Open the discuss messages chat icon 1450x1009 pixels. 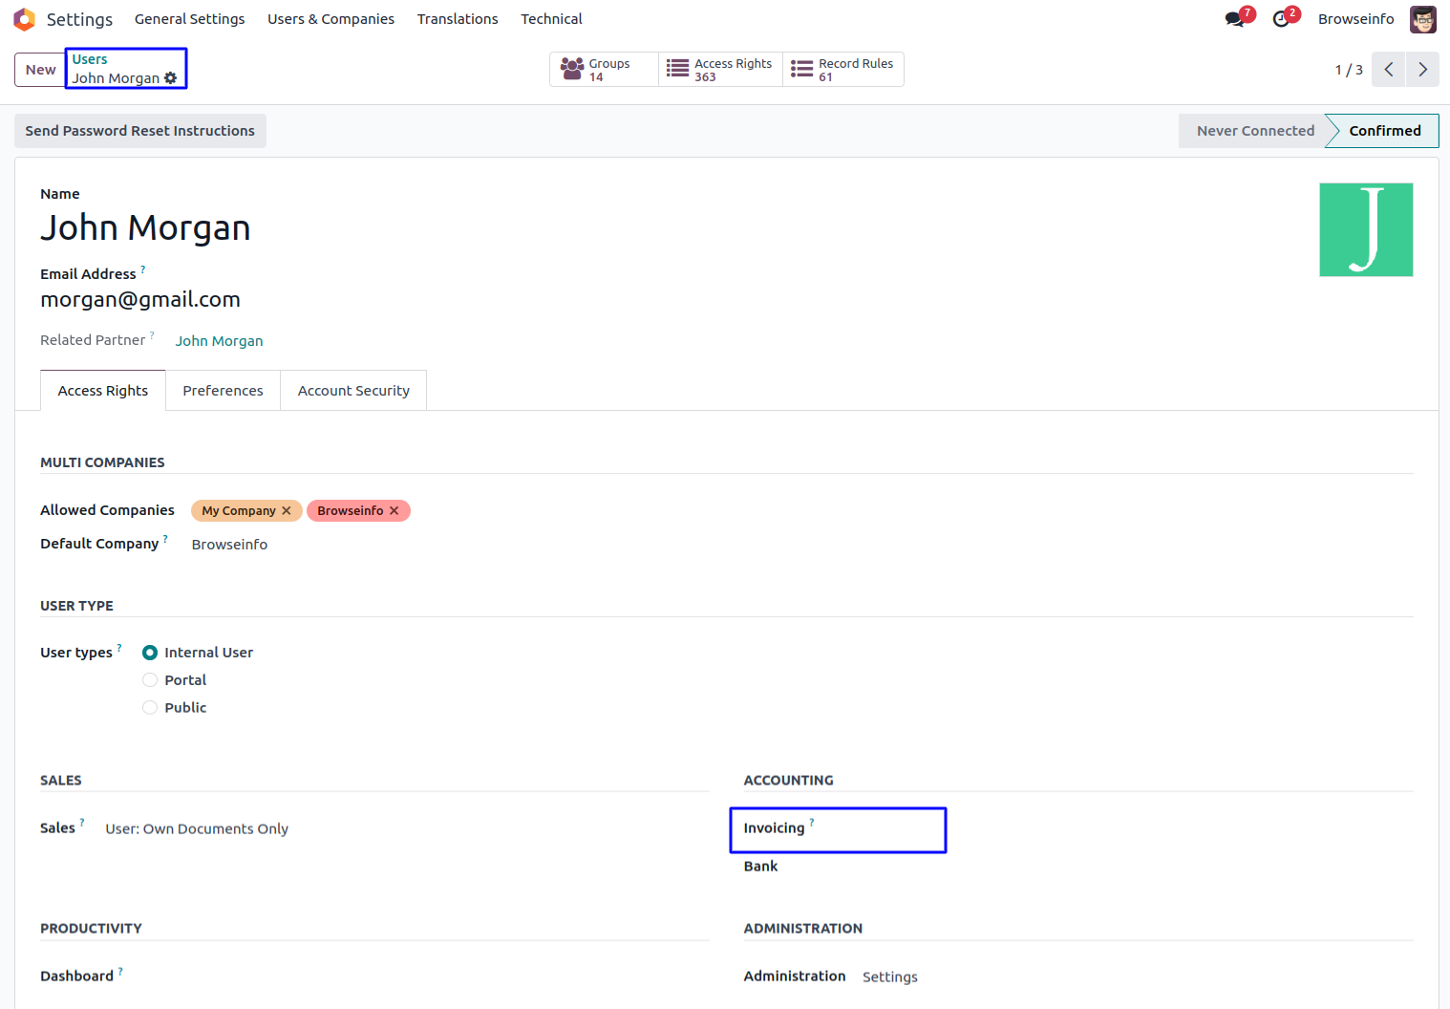coord(1235,19)
